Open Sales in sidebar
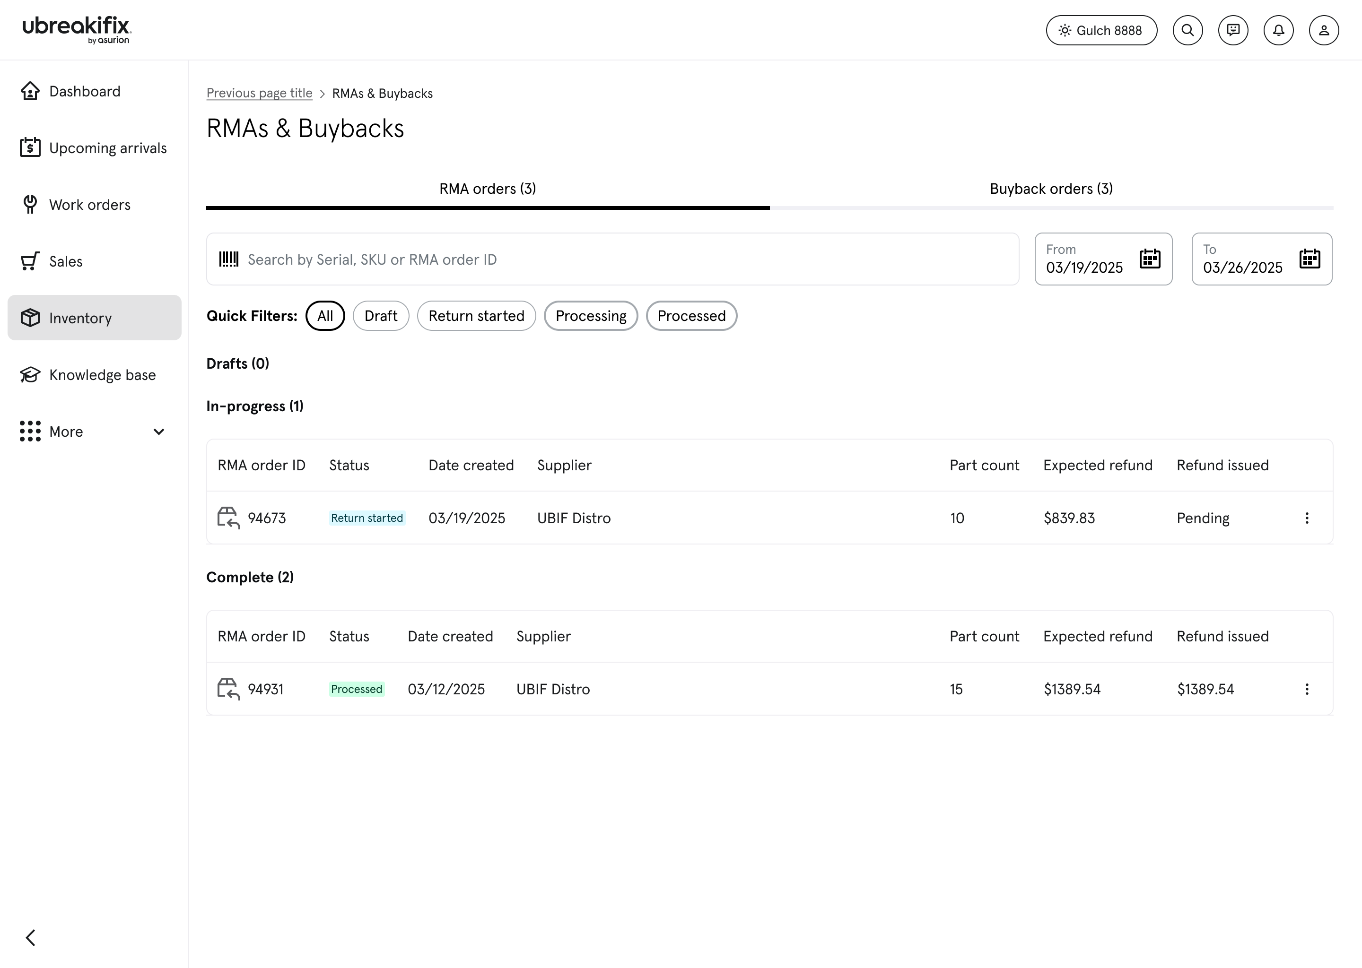The width and height of the screenshot is (1362, 968). 94,261
